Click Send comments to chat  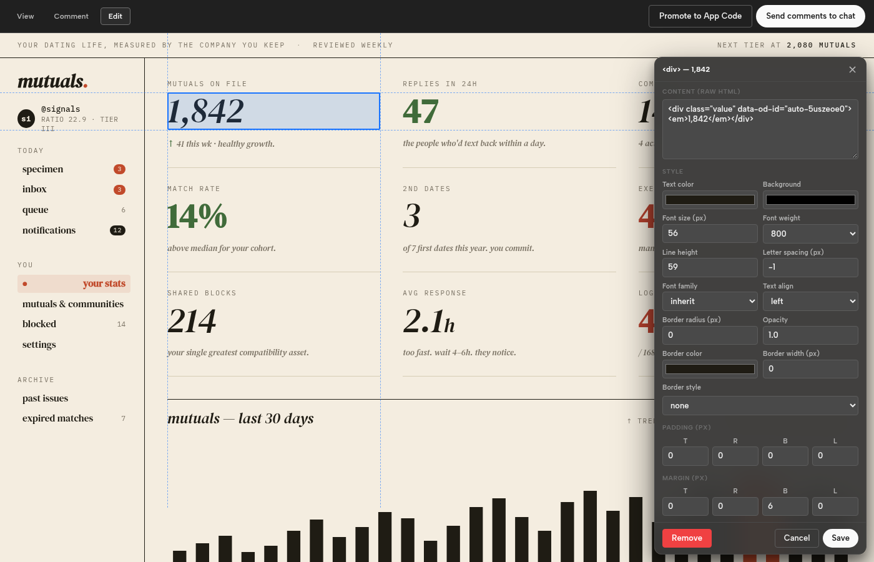[x=810, y=16]
